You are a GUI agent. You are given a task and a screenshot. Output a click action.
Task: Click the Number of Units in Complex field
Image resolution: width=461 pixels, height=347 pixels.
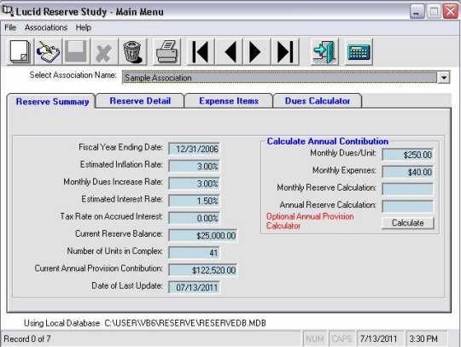[194, 253]
